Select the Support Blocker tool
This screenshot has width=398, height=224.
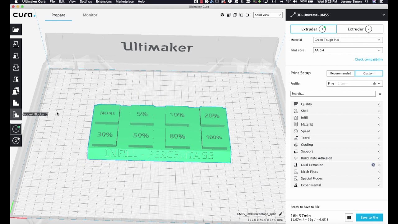coord(16,114)
